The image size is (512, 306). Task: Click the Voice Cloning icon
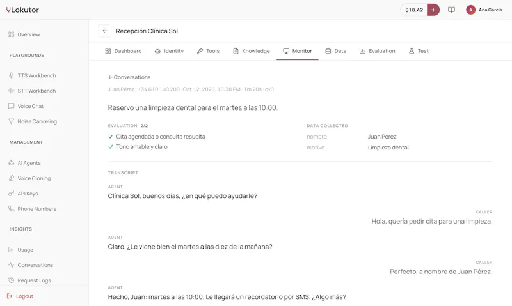[x=11, y=178]
